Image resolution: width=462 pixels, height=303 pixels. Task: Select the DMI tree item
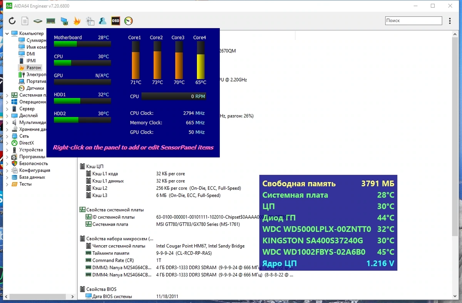tap(31, 54)
